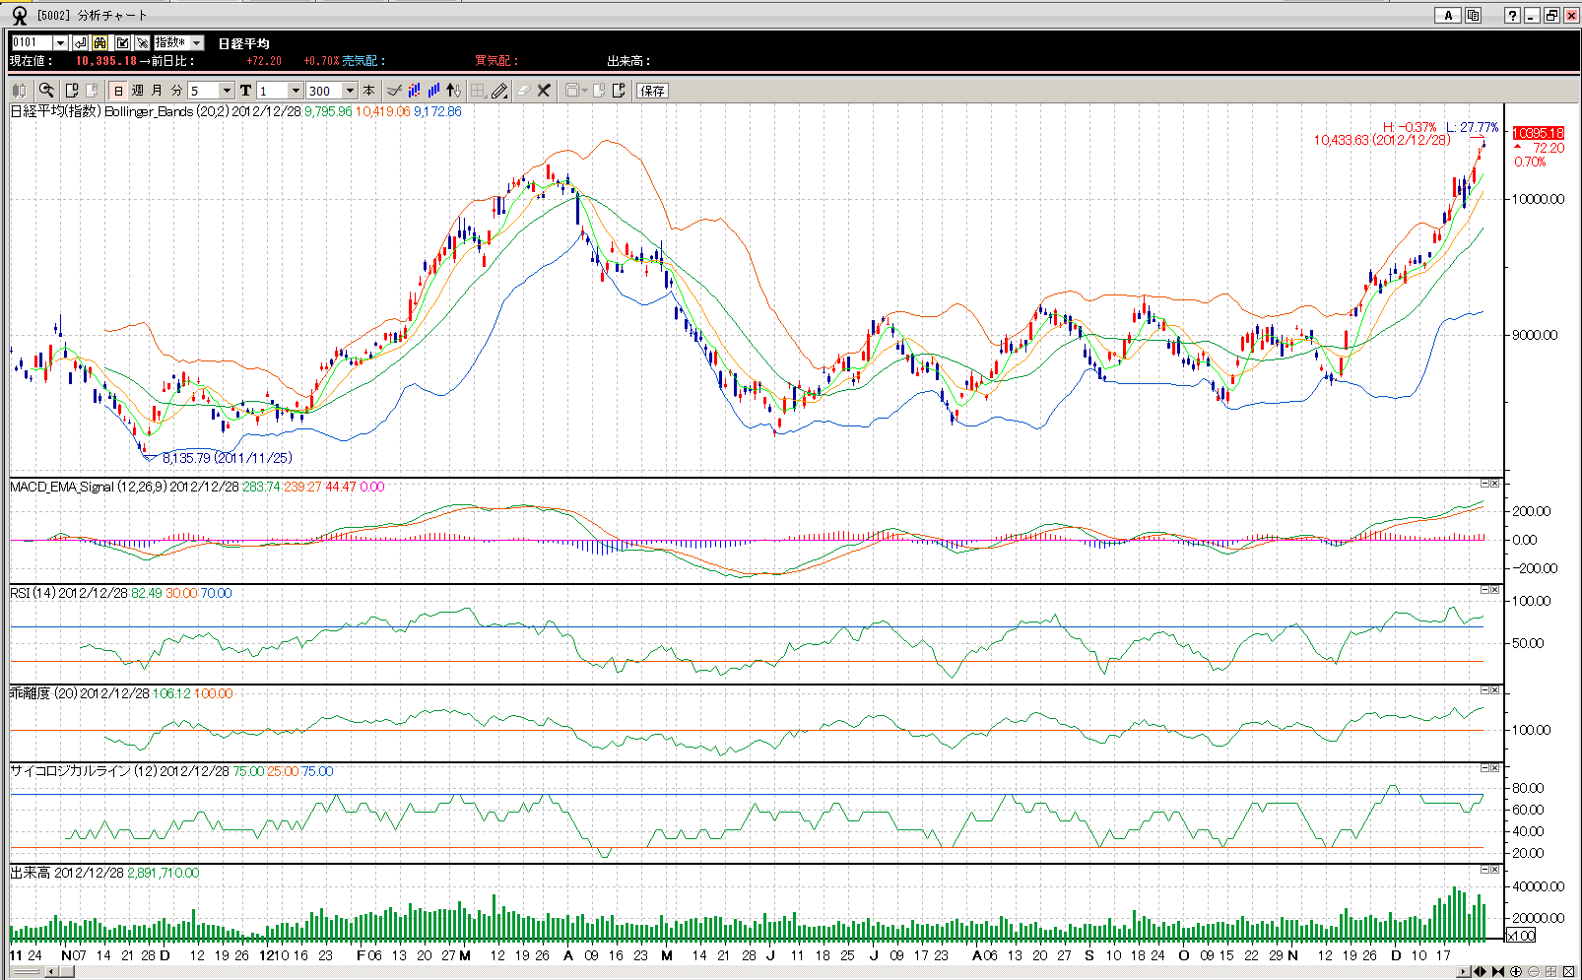1582x980 pixels.
Task: Open the minute interval 5 dropdown
Action: [227, 91]
